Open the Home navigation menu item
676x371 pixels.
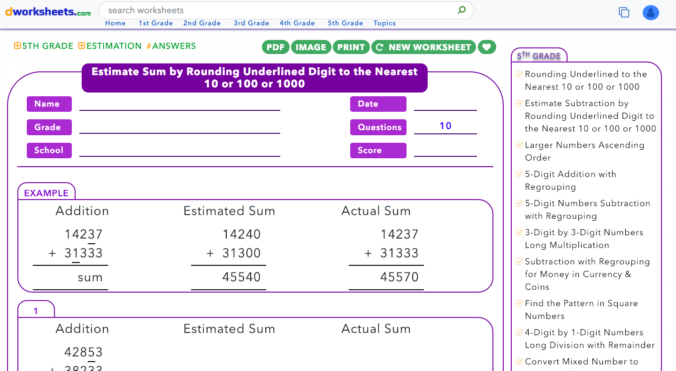click(x=115, y=23)
